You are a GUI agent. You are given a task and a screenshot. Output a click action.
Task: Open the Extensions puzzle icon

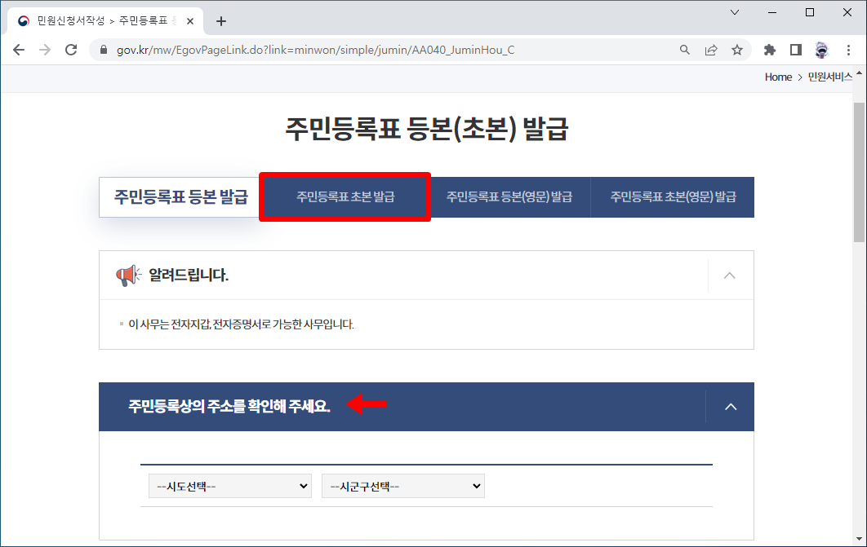click(769, 51)
